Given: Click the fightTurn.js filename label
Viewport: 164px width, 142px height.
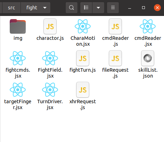Looking at the screenshot, I should click(x=83, y=70).
